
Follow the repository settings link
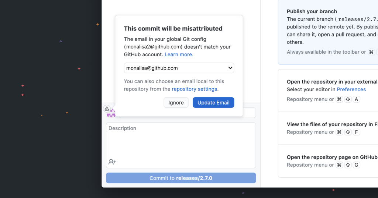point(195,89)
